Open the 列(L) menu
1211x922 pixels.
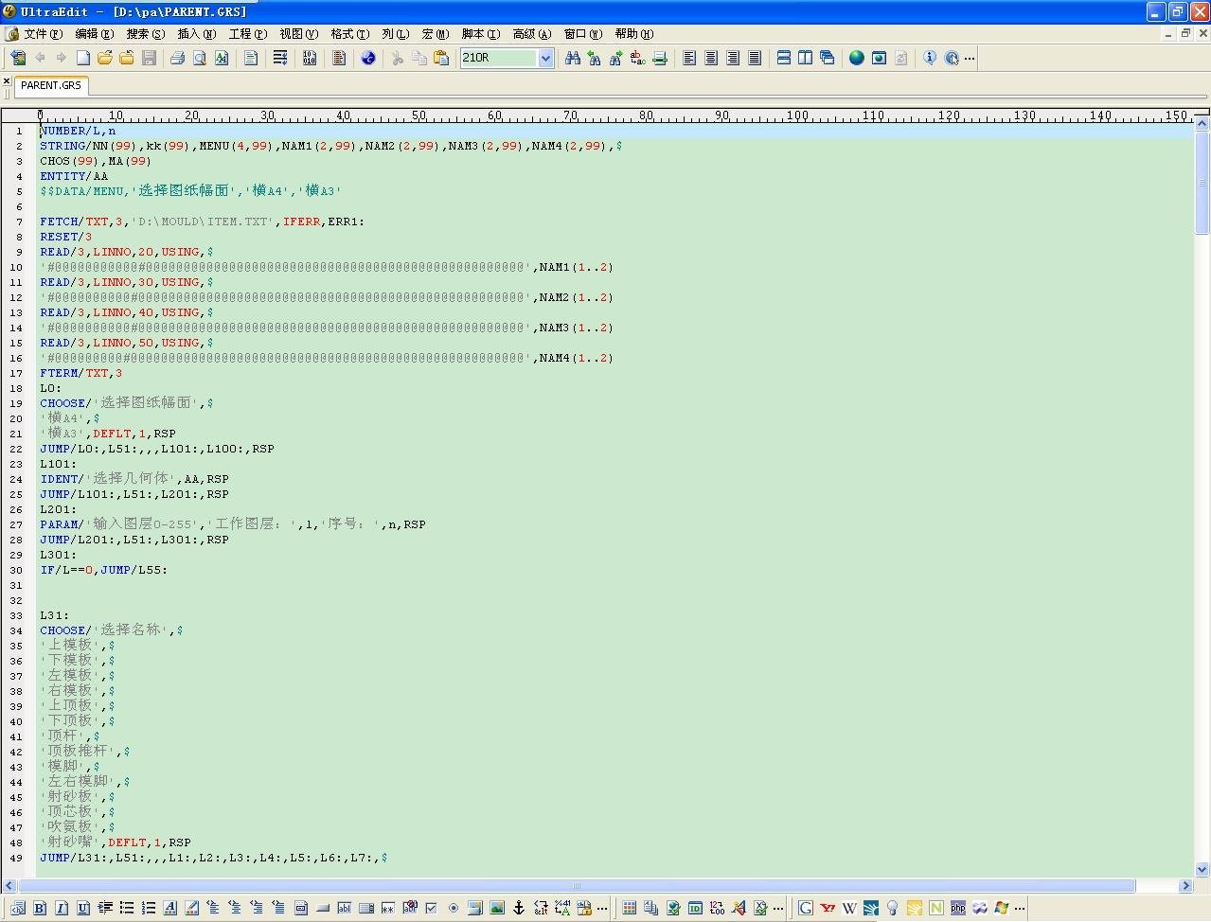396,34
